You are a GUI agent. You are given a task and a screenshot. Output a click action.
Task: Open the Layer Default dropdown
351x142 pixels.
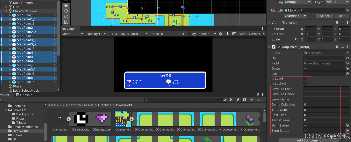tap(337, 2)
